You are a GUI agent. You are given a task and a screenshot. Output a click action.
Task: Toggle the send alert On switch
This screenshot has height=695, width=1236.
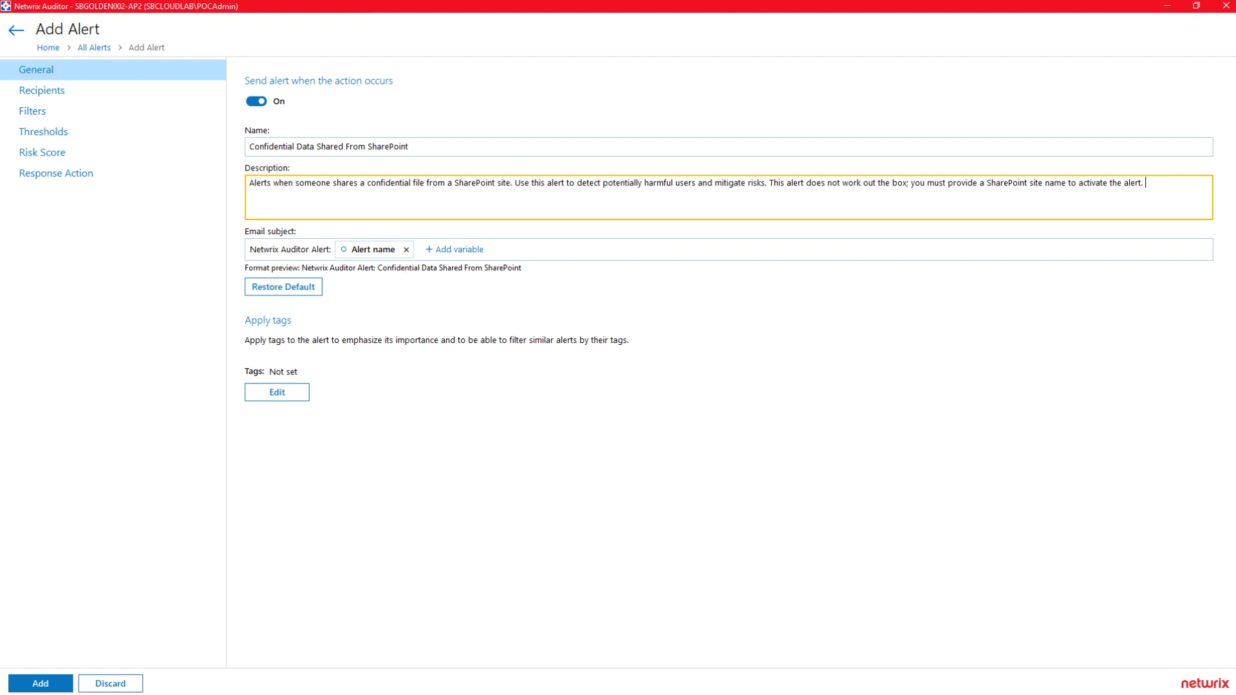tap(256, 101)
